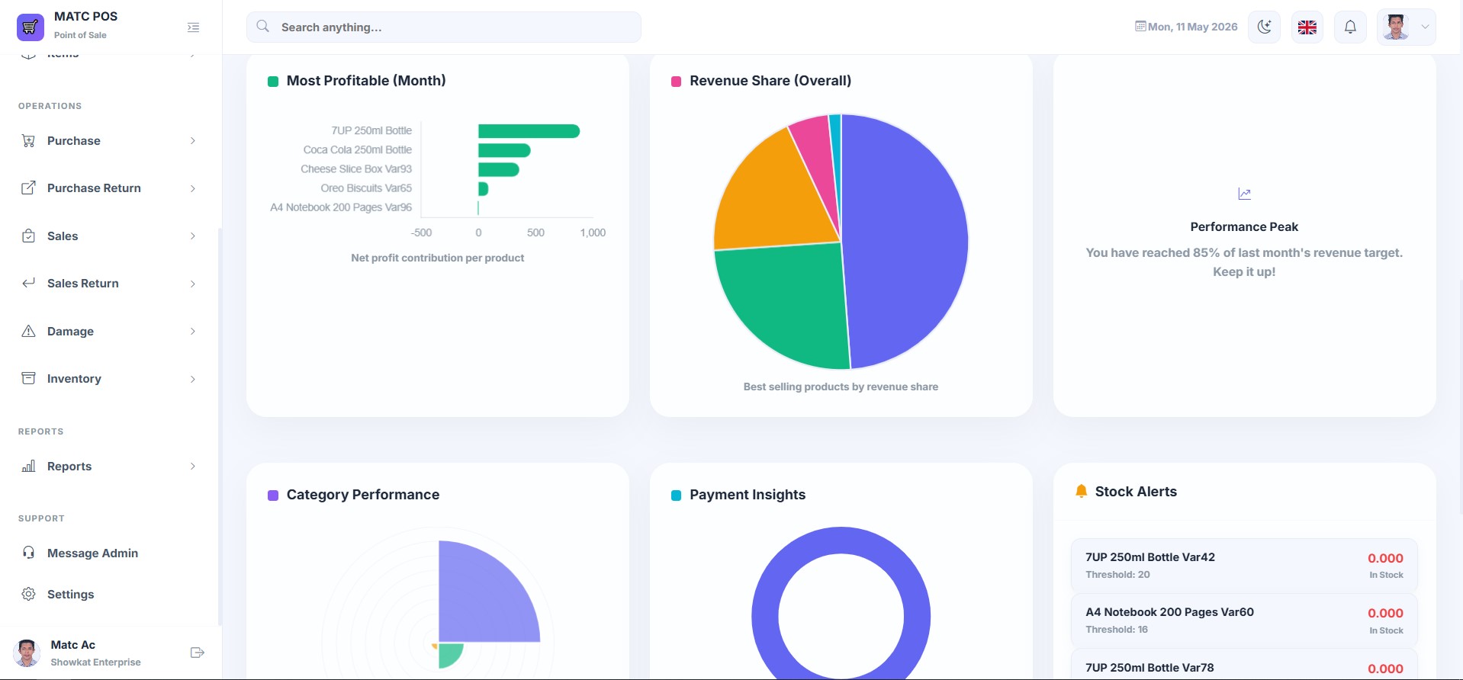Open Message Admin support link
Image resolution: width=1463 pixels, height=680 pixels.
click(x=109, y=553)
